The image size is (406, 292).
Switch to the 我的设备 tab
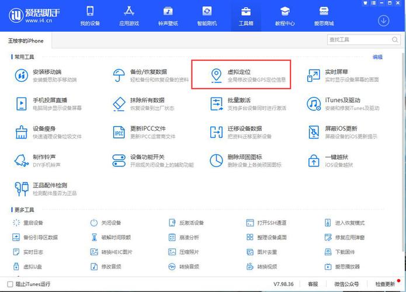[x=90, y=16]
